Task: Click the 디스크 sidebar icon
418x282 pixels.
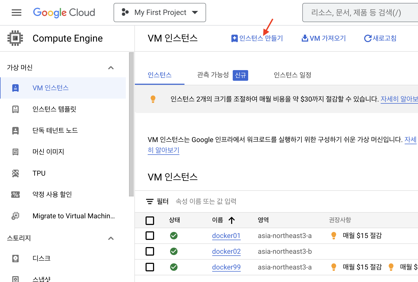Action: tap(15, 259)
